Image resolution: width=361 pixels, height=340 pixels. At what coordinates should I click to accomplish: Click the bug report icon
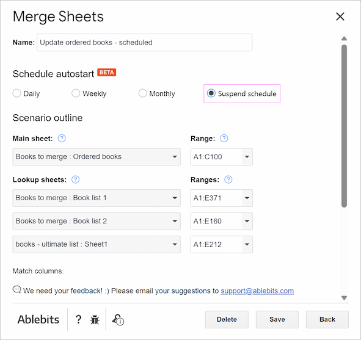95,319
